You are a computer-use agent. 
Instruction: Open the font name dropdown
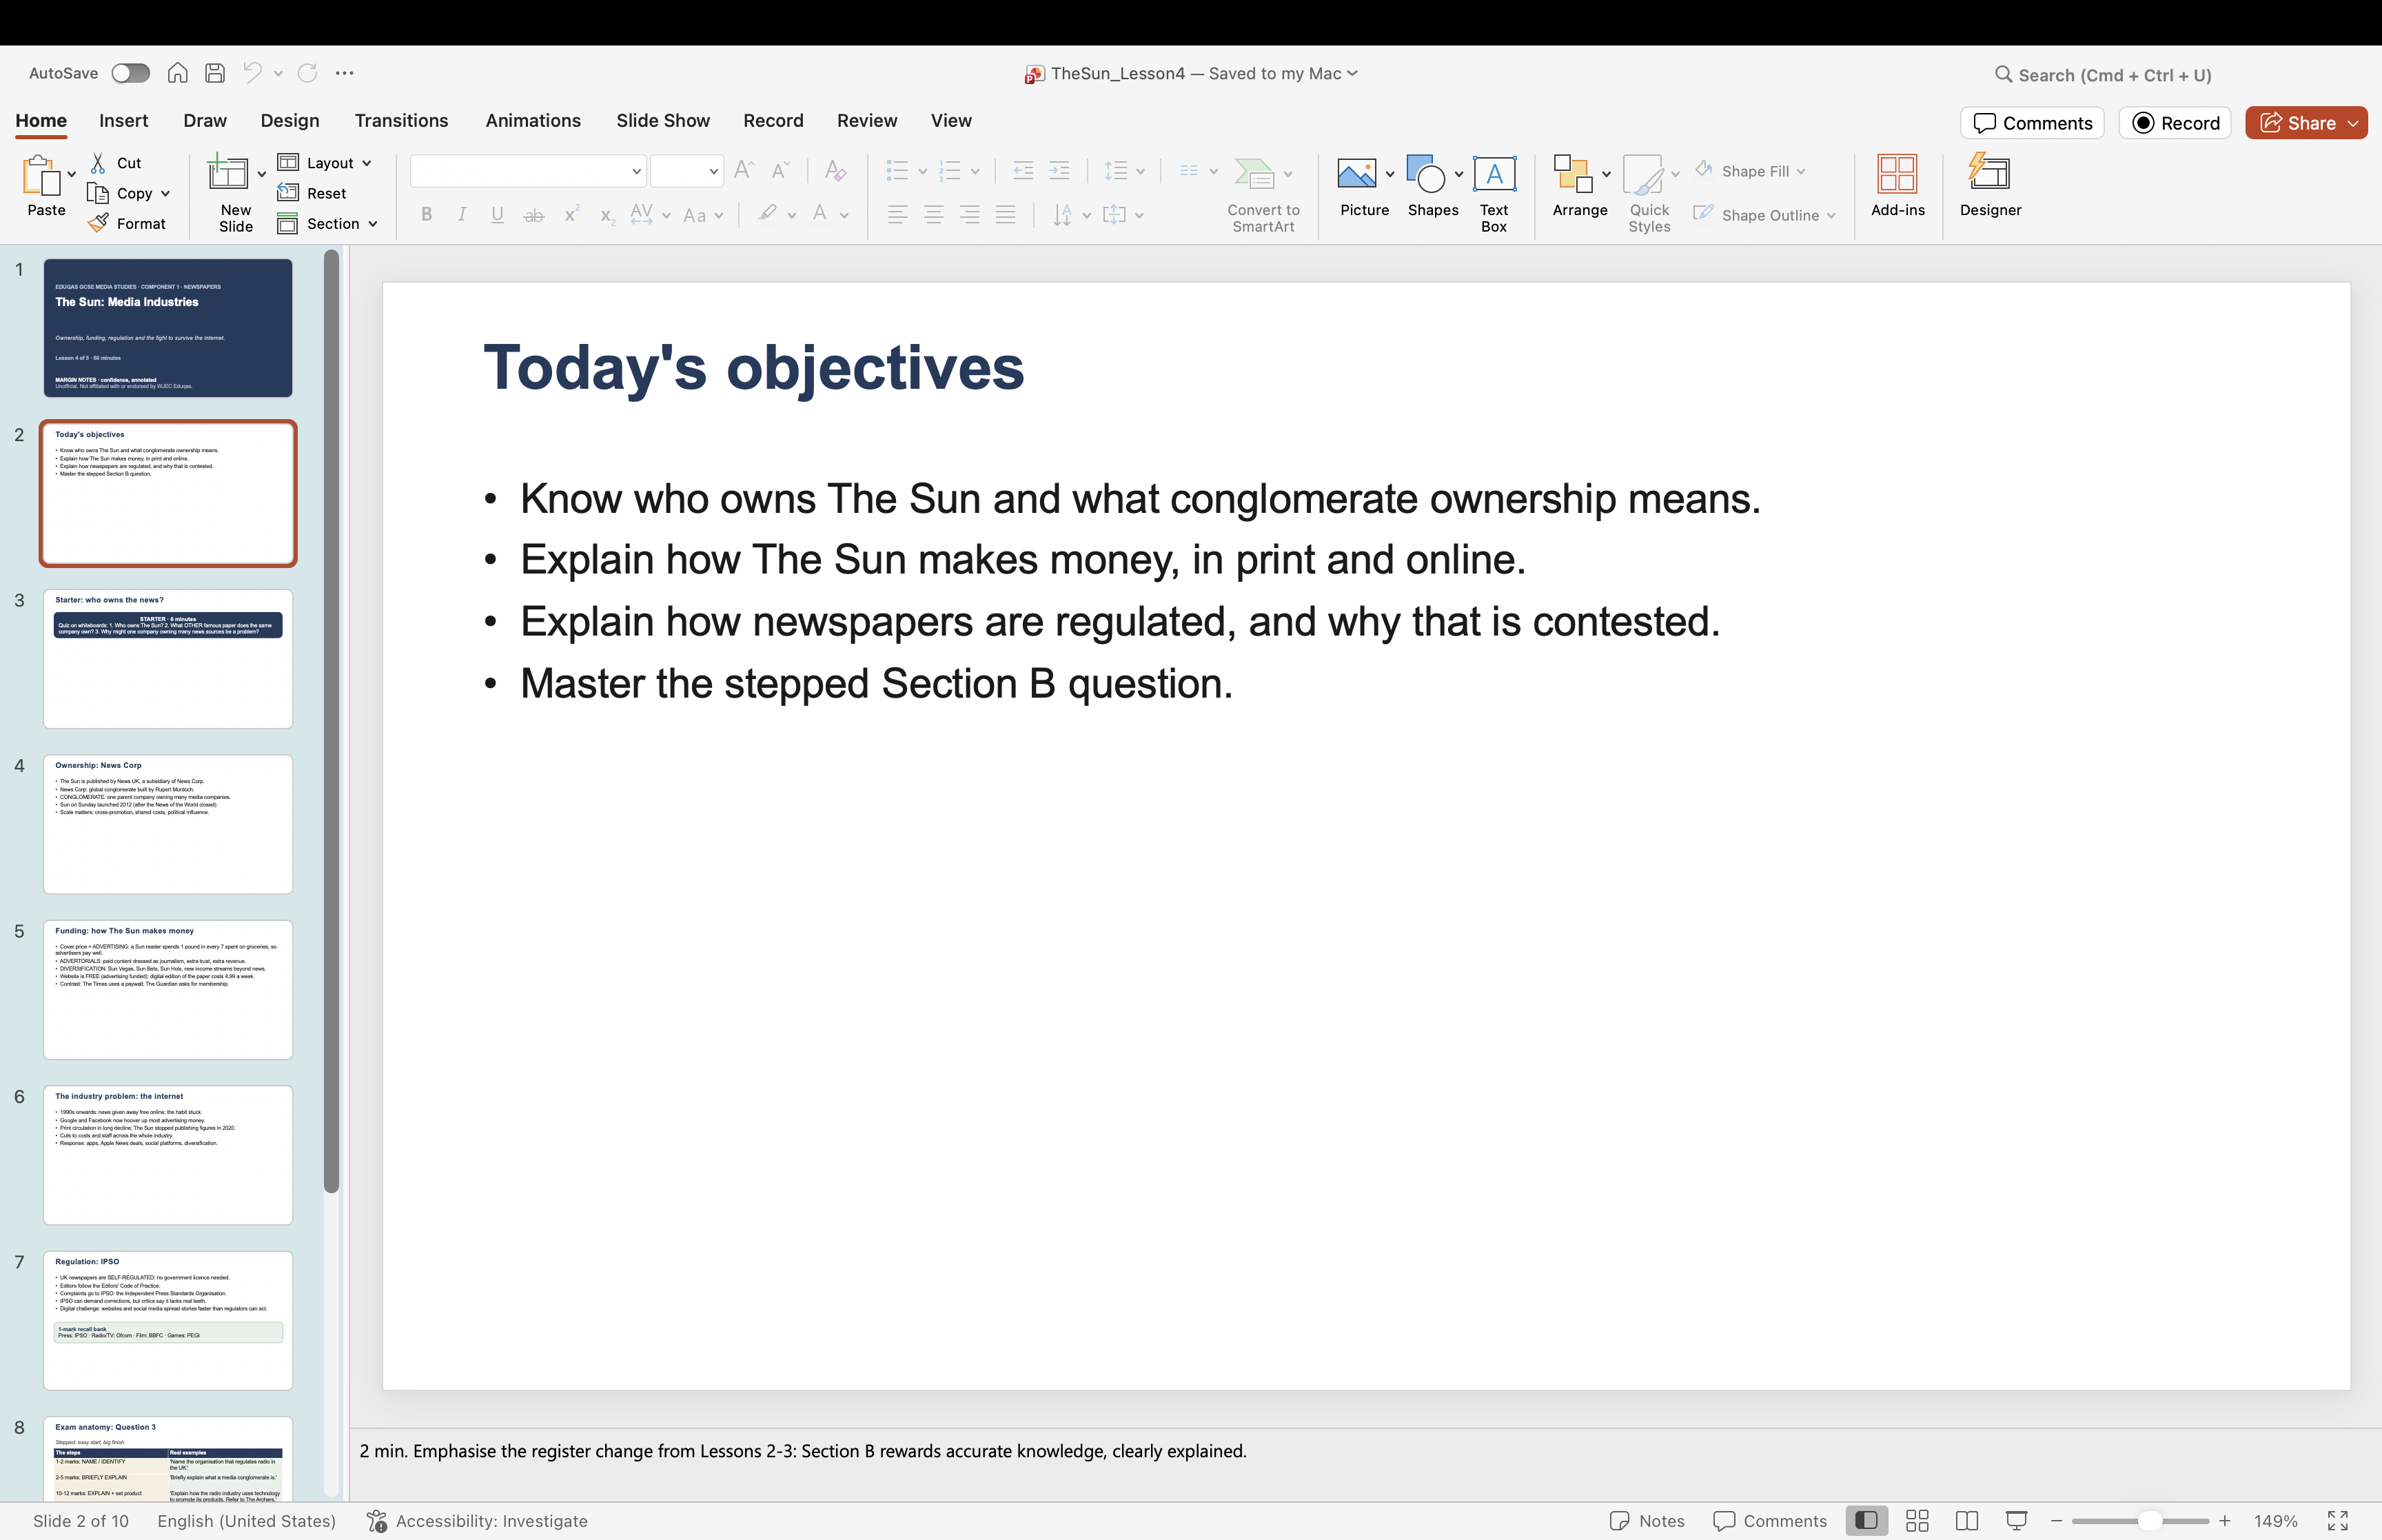[x=635, y=171]
